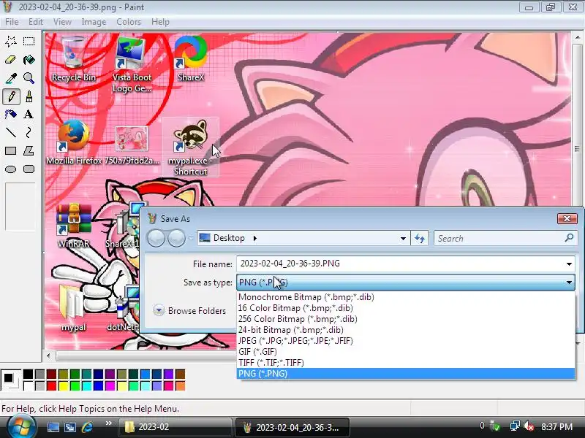This screenshot has height=438, width=585.
Task: Select the rectangular Select tool
Action: pyautogui.click(x=29, y=41)
